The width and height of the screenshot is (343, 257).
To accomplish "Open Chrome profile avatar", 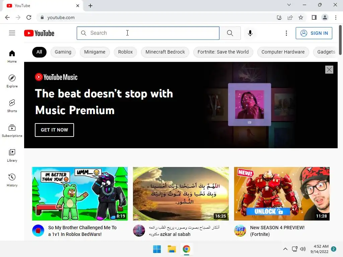I will coord(325,17).
